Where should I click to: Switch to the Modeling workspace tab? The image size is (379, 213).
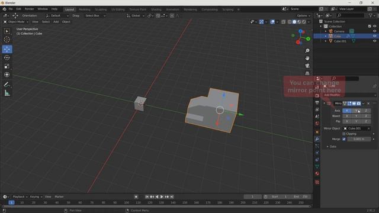(x=85, y=9)
